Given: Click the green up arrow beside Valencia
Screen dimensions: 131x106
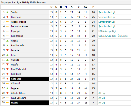Looking at the screenshot, I should (x=8, y=60).
